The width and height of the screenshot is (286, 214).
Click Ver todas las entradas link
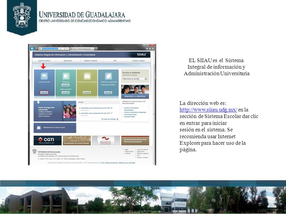click(x=108, y=119)
